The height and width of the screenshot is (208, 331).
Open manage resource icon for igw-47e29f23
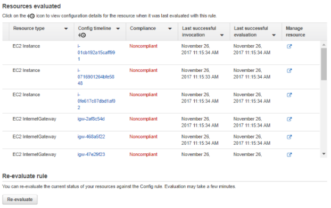pyautogui.click(x=289, y=155)
